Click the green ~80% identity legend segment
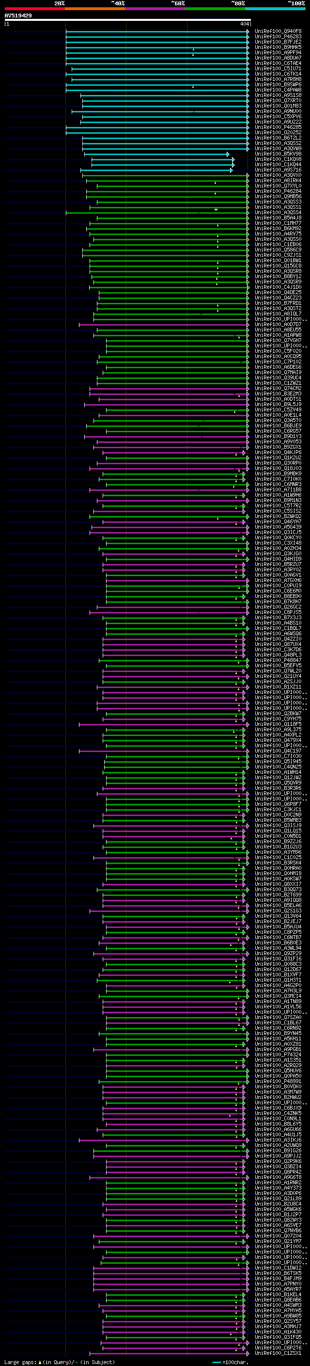310x1366 pixels. (x=215, y=9)
